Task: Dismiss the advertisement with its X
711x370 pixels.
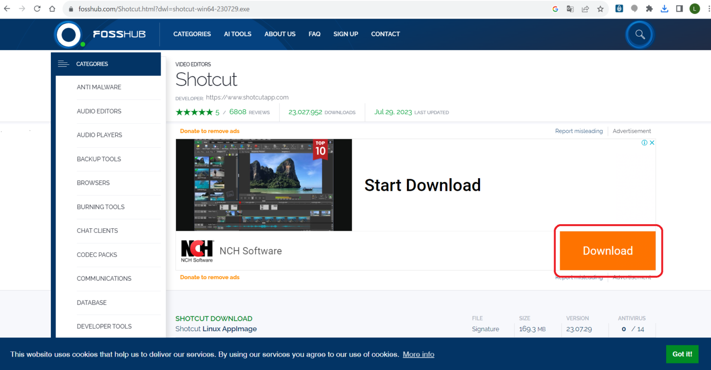Action: pyautogui.click(x=652, y=143)
